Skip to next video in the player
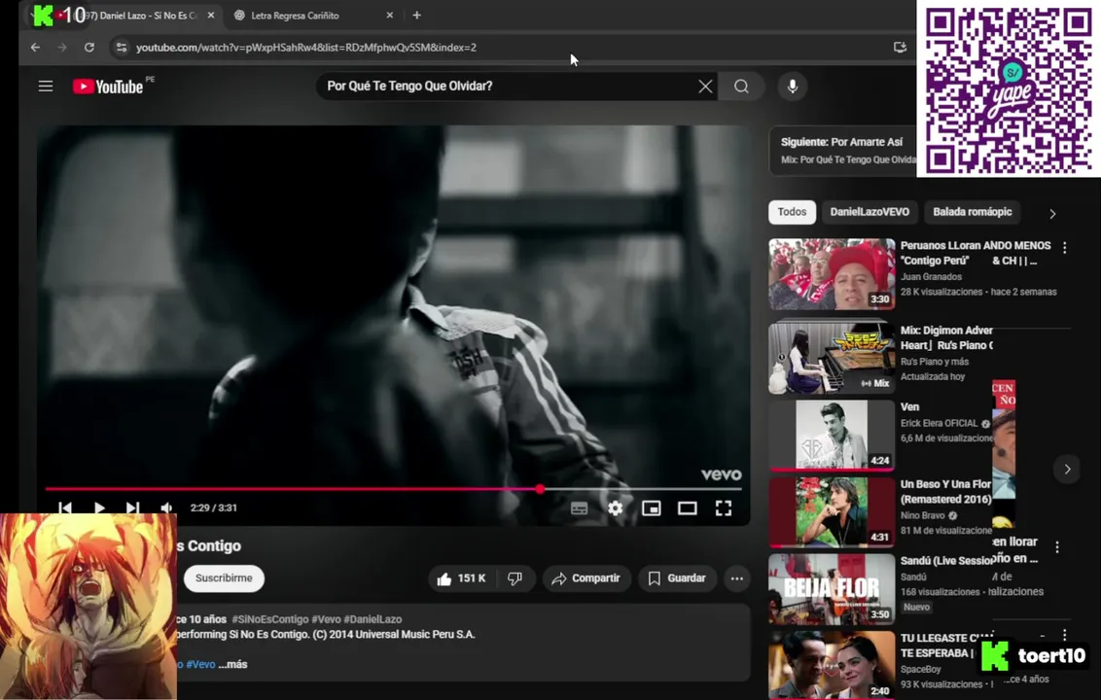 (132, 507)
